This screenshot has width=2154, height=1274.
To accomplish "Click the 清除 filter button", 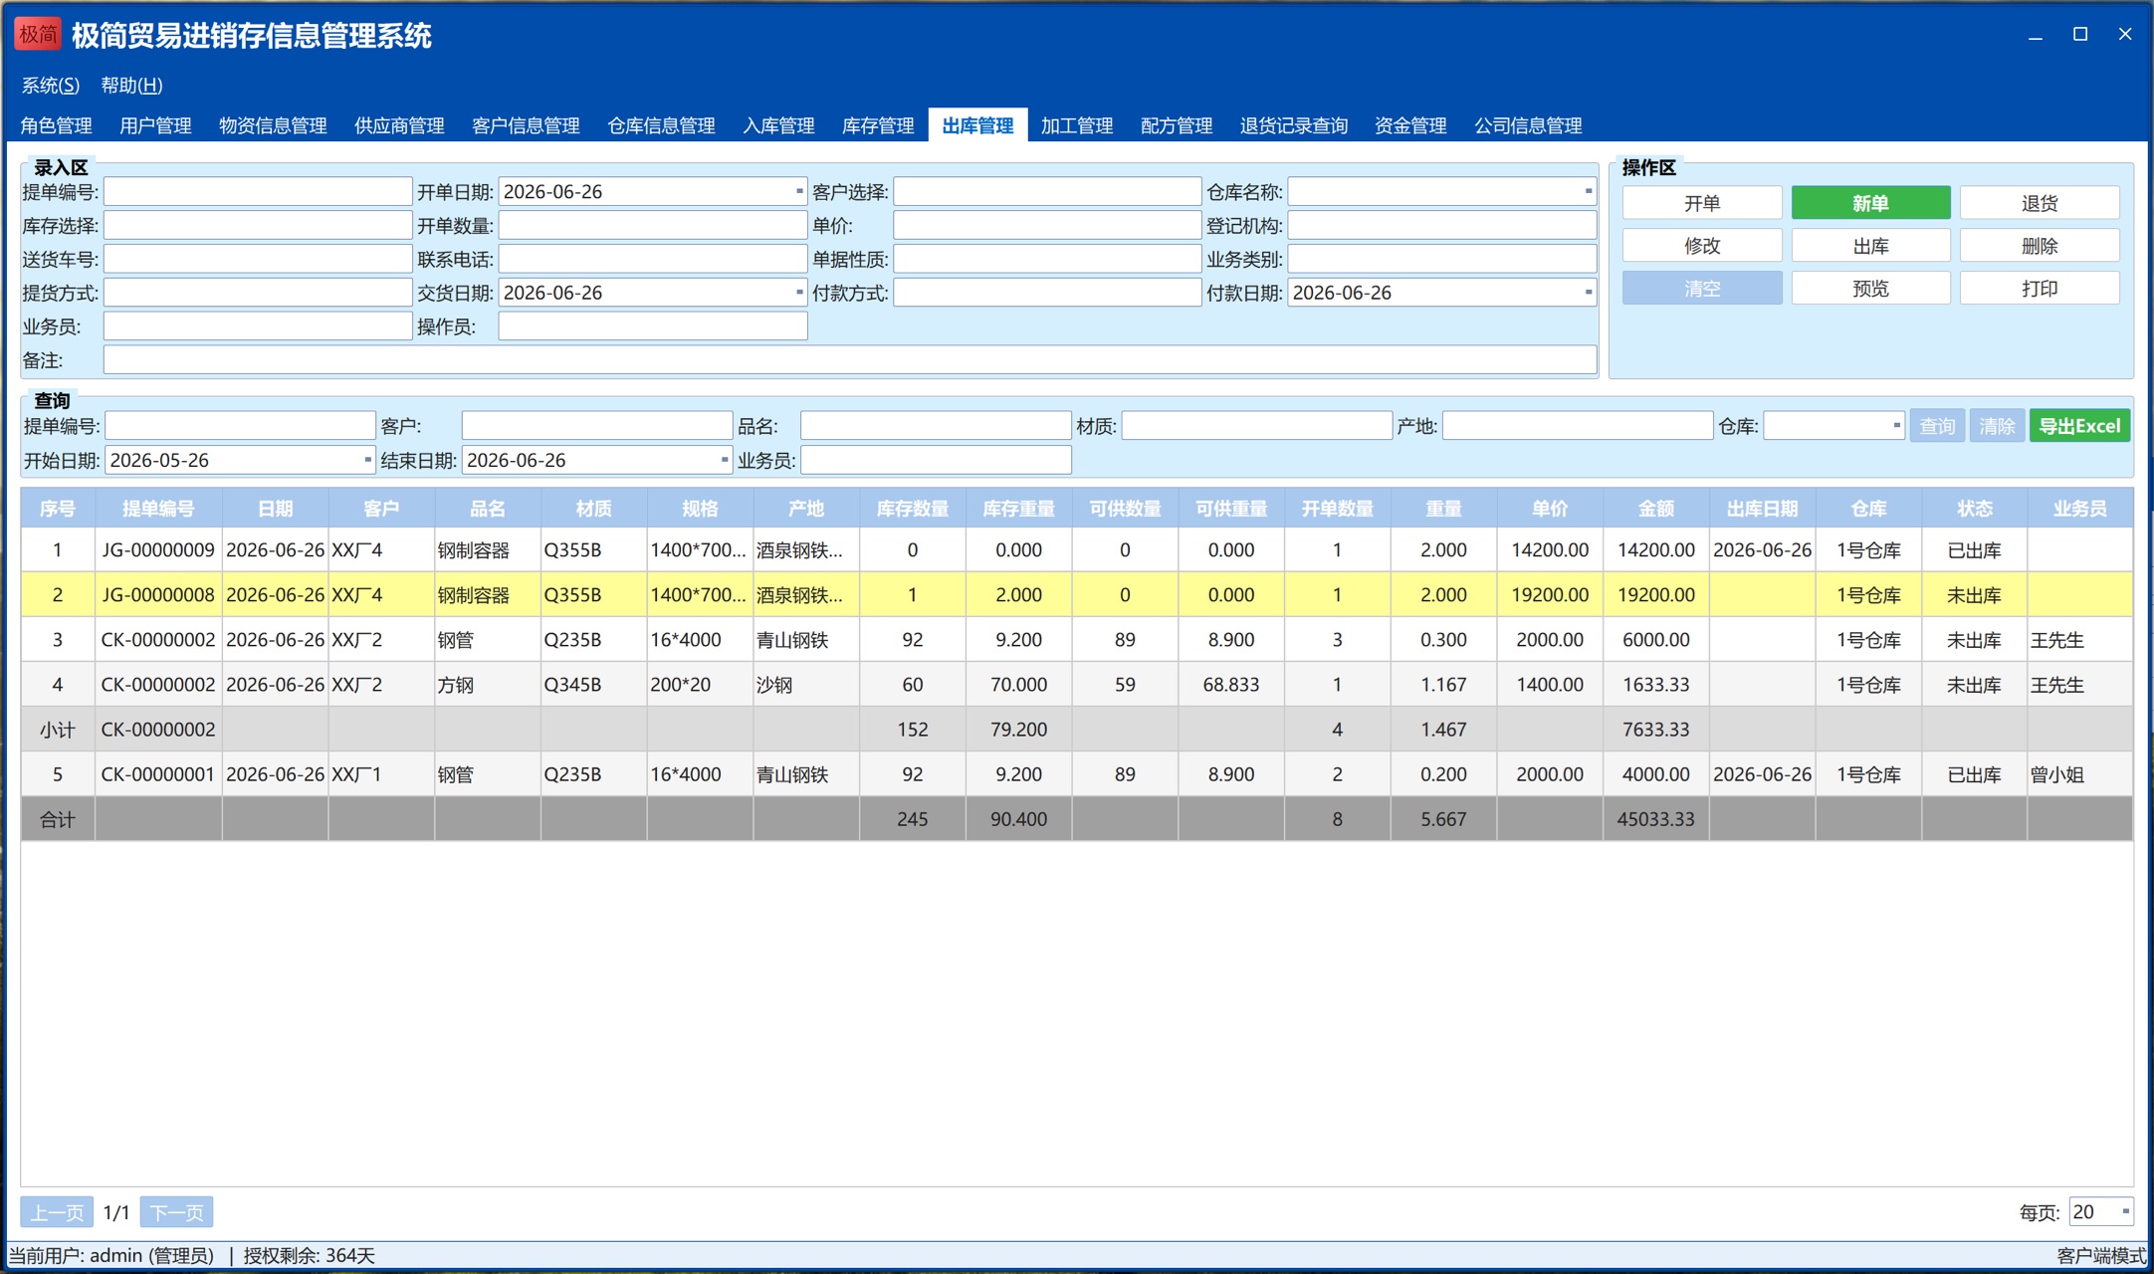I will point(1997,426).
